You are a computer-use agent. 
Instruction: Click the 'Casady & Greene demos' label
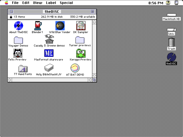pos(49,46)
